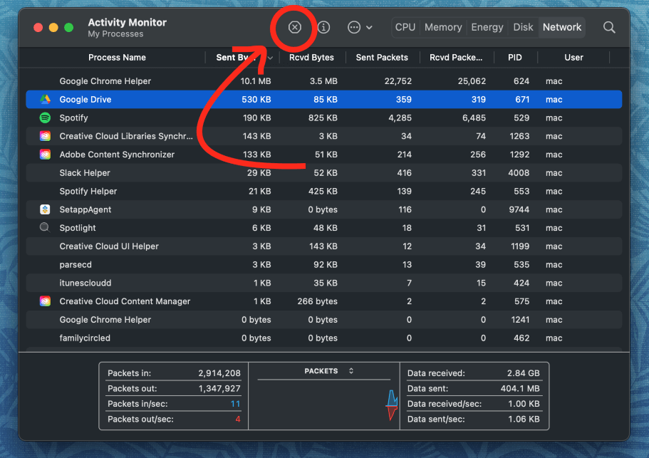The height and width of the screenshot is (458, 649).
Task: Select the parsecd process
Action: click(x=76, y=264)
